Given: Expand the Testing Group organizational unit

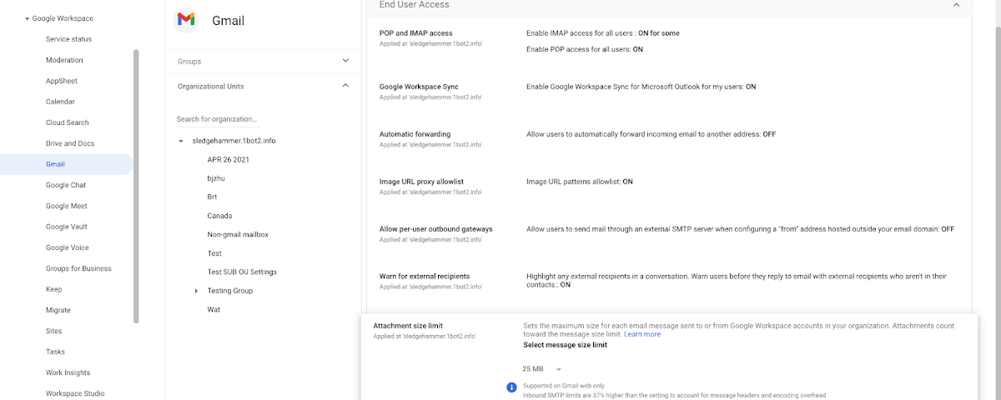Looking at the screenshot, I should (x=196, y=291).
